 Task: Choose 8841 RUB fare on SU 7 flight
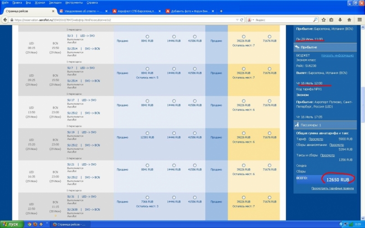click(147, 69)
